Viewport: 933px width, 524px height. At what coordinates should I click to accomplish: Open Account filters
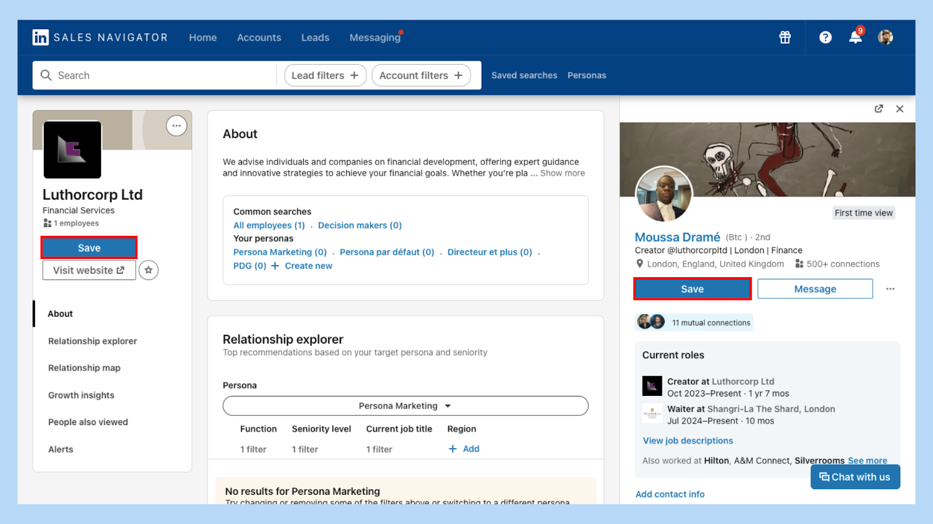pyautogui.click(x=421, y=75)
